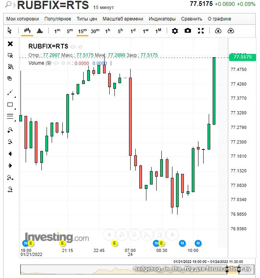Open the Масштаб времени menu
The height and width of the screenshot is (278, 260).
coord(123,19)
